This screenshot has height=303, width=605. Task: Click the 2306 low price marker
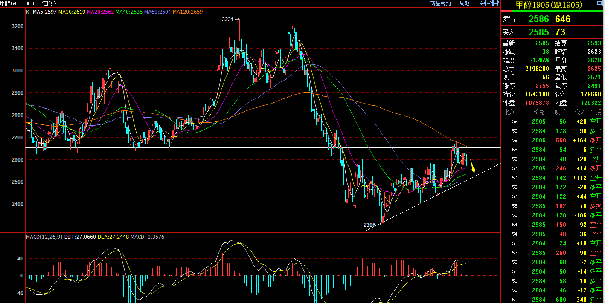[x=372, y=225]
